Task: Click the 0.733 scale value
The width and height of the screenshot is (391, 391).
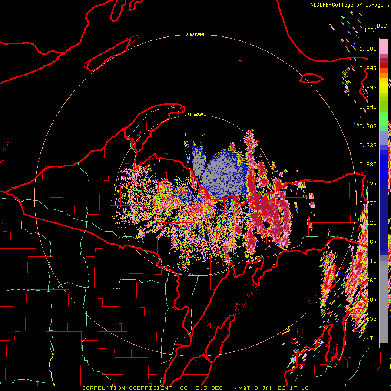Action: [x=368, y=146]
